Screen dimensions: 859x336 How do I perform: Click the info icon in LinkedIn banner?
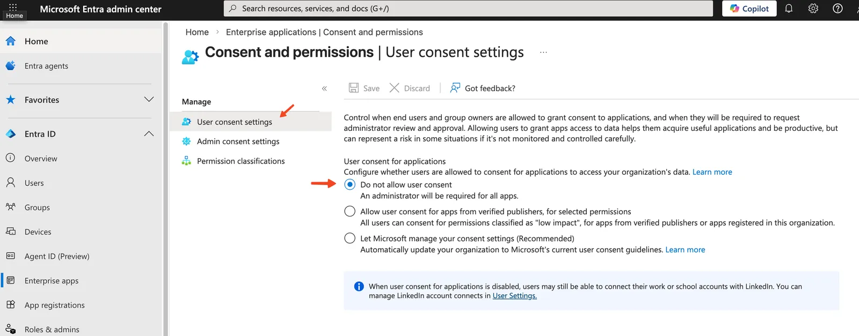pyautogui.click(x=359, y=287)
